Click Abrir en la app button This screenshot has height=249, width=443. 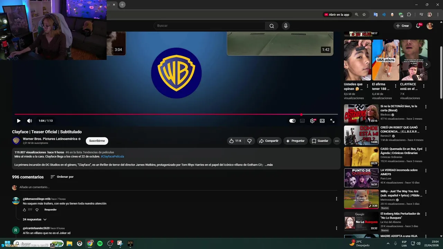point(337,15)
